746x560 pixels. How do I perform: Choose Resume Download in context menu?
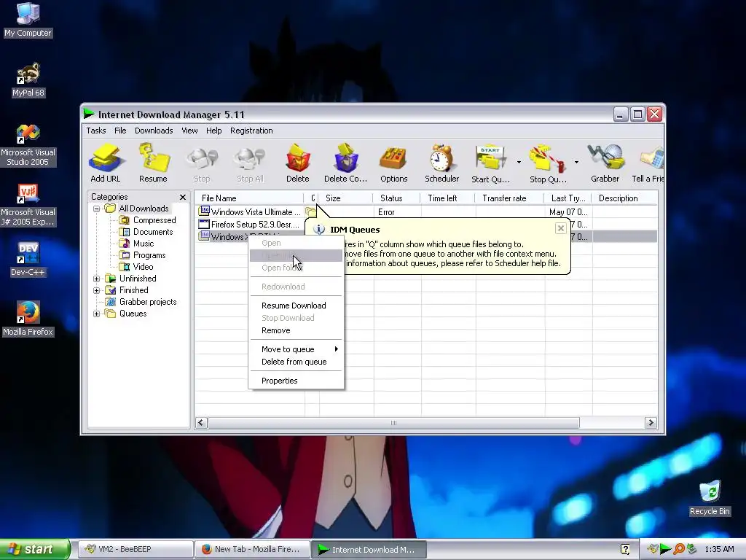pyautogui.click(x=296, y=306)
